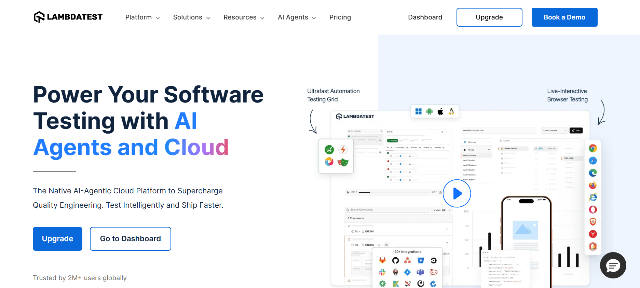The image size is (640, 288).
Task: Expand the Solutions menu
Action: pos(192,17)
